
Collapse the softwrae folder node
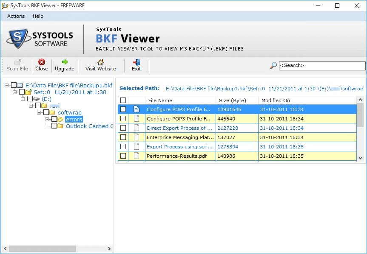39,112
